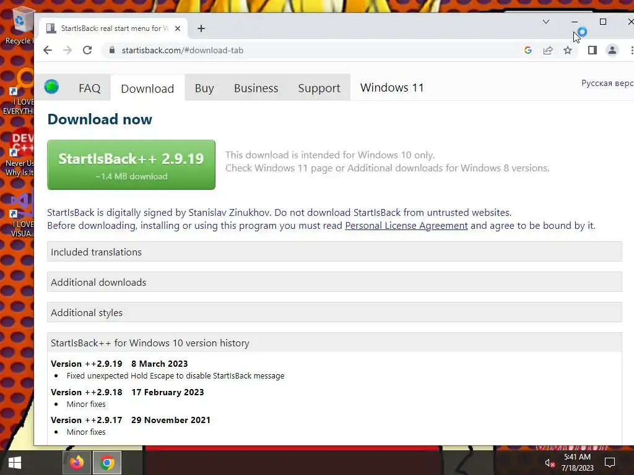Switch to the Support tab
This screenshot has width=634, height=475.
(x=319, y=88)
